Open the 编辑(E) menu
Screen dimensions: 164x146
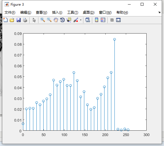pos(26,12)
